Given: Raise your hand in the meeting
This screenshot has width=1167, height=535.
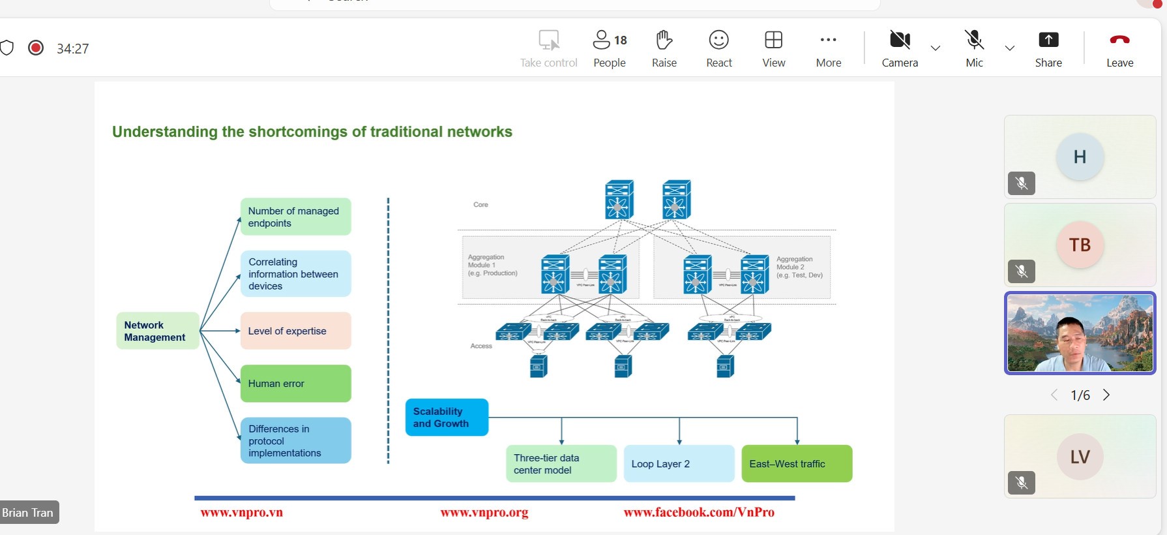Looking at the screenshot, I should click(x=664, y=48).
